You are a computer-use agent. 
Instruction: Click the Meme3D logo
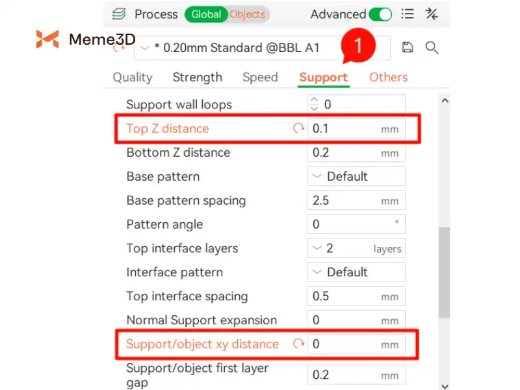pos(84,40)
